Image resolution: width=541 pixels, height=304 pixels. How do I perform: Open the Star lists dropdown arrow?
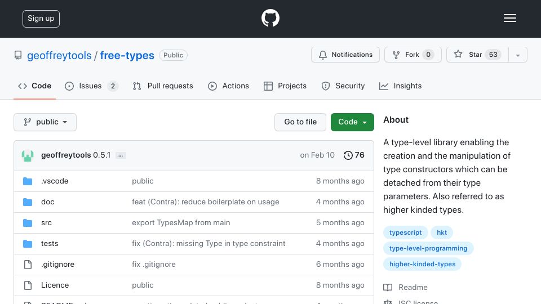(517, 55)
